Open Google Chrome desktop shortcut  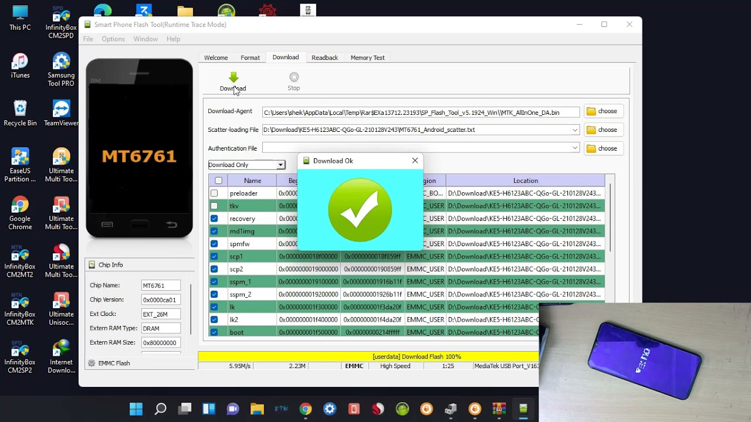tap(20, 213)
